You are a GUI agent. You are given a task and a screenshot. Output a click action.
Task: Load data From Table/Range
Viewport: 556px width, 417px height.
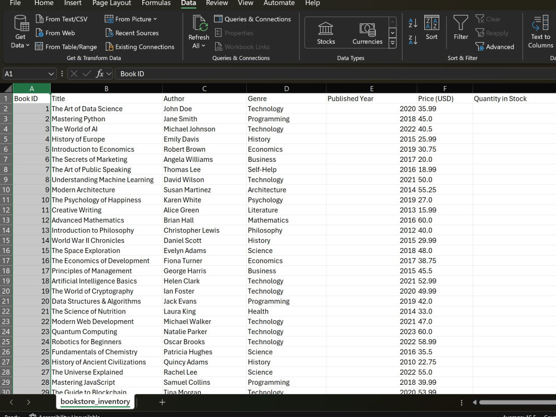66,47
